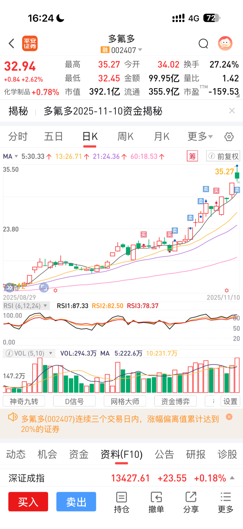Screen dimensions: 243x529
Task: Tap the current price 32.94
Action: pos(20,67)
